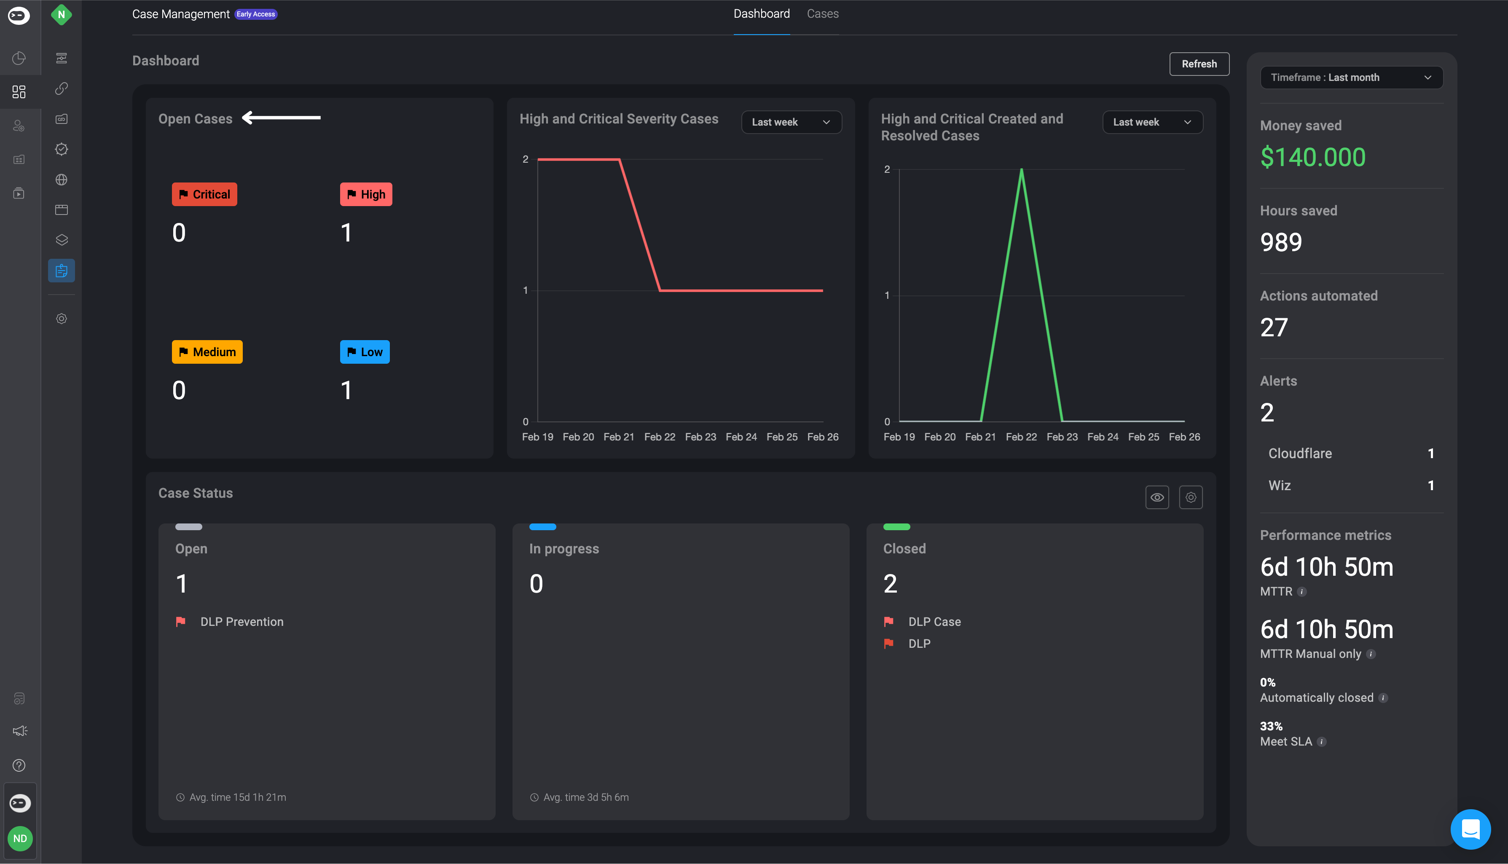Click the Low severity tag
1508x864 pixels.
(x=364, y=352)
